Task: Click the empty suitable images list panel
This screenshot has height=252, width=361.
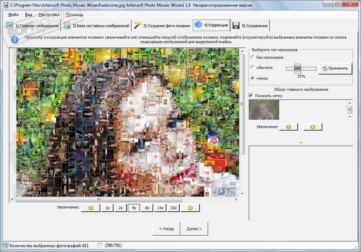Action: click(x=301, y=183)
